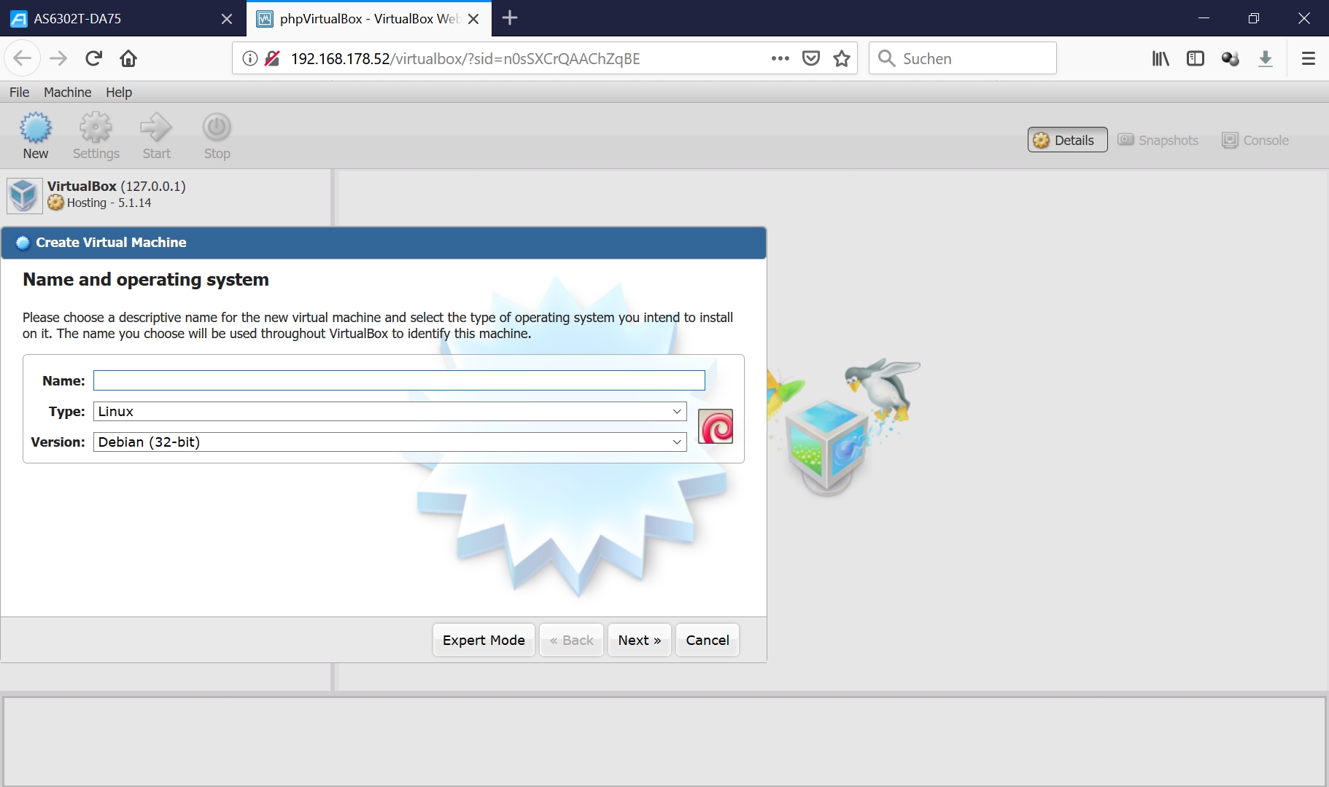
Task: Open the Version dropdown showing Debian (32-bit)
Action: 390,442
